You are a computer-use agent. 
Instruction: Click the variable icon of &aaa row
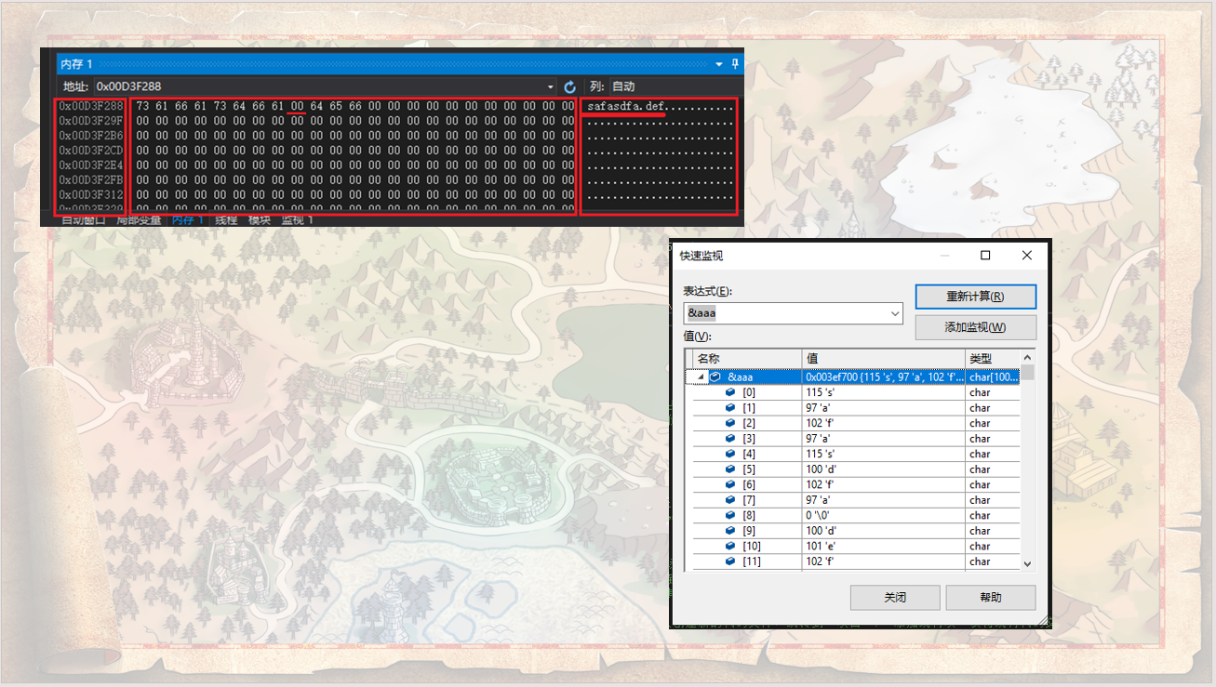click(x=715, y=377)
